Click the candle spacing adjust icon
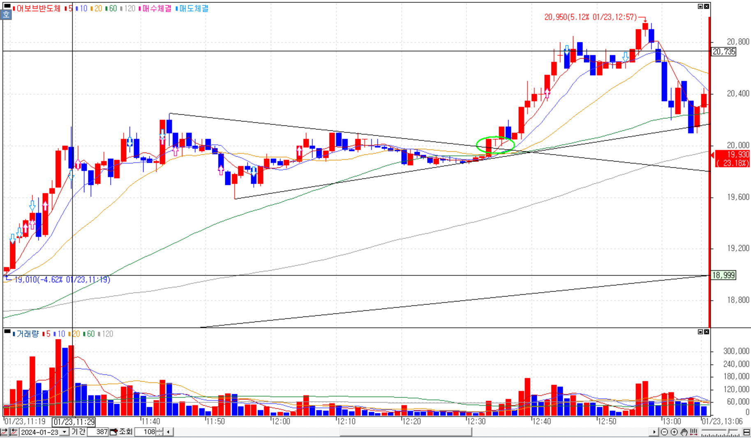751x438 pixels. [693, 432]
